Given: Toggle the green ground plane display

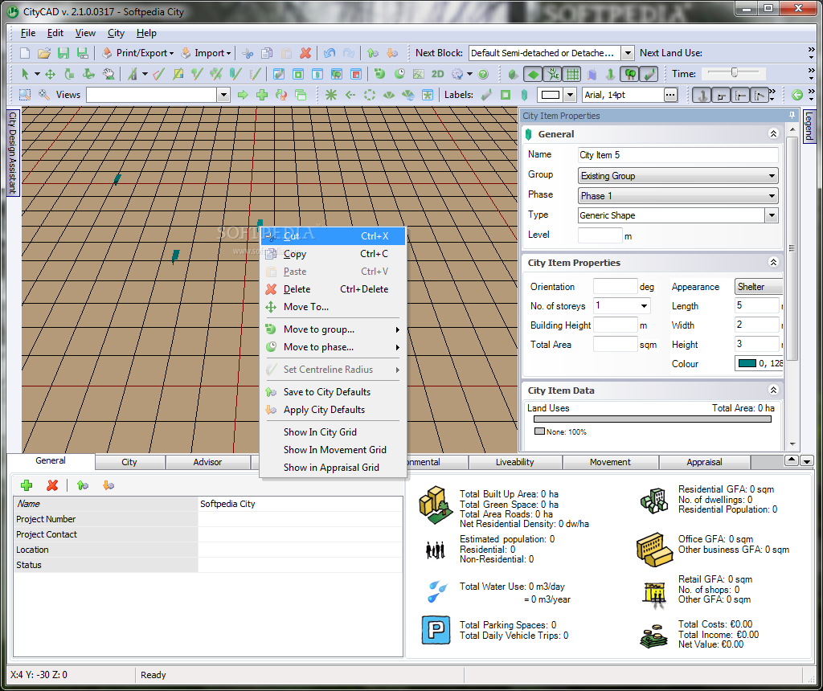Looking at the screenshot, I should [534, 74].
